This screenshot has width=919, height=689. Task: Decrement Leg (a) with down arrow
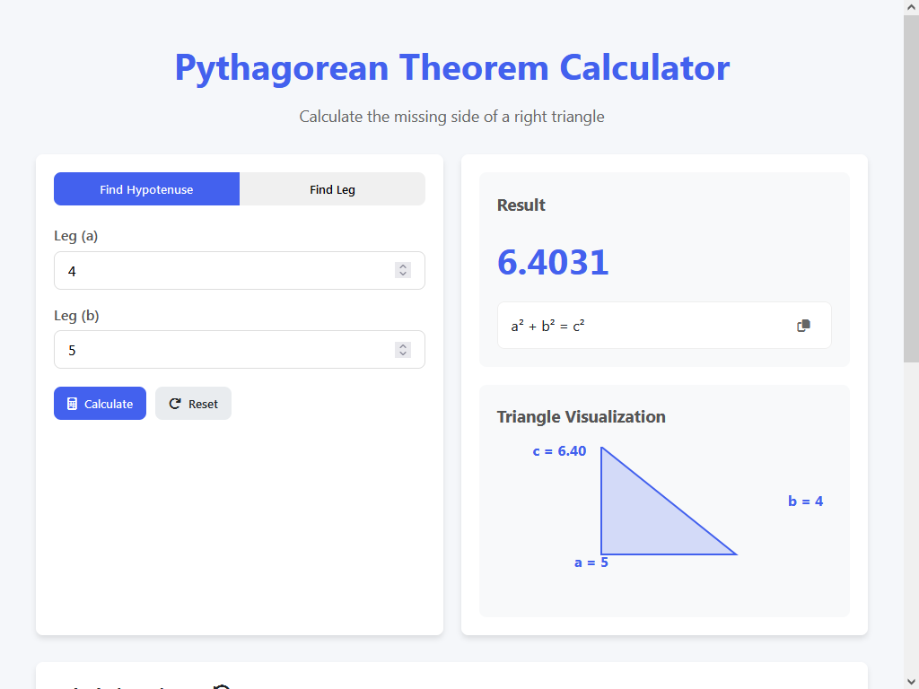(x=403, y=275)
